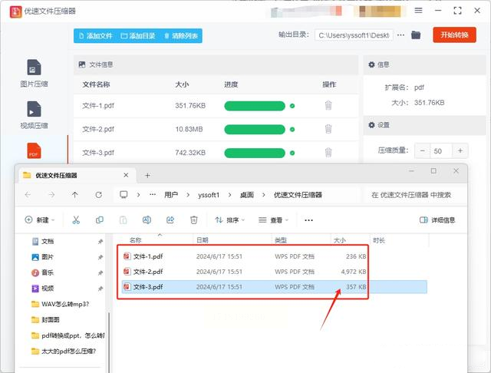Open the 排序 (Sort) dropdown
Screen dimensions: 491x373
click(x=229, y=220)
